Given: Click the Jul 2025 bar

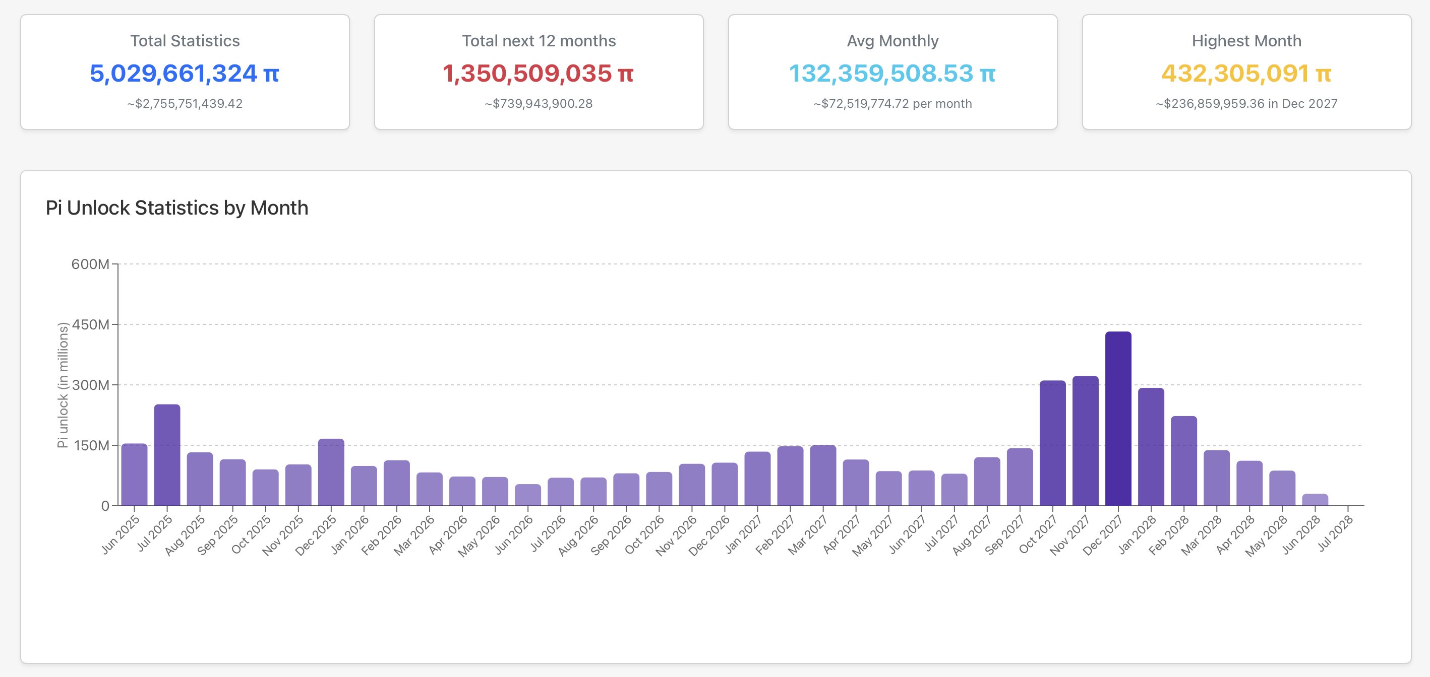Looking at the screenshot, I should [167, 455].
